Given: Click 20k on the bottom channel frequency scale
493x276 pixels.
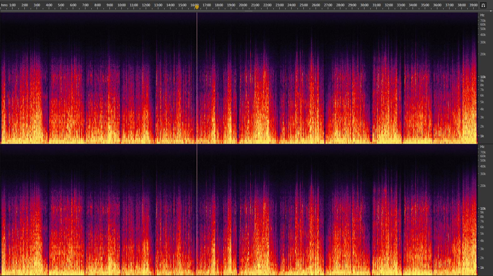Looking at the screenshot, I should tap(483, 186).
